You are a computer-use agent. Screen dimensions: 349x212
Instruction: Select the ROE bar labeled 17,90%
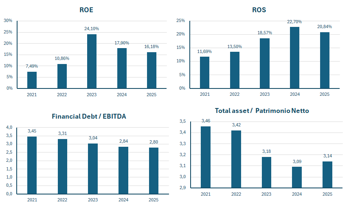(x=122, y=68)
